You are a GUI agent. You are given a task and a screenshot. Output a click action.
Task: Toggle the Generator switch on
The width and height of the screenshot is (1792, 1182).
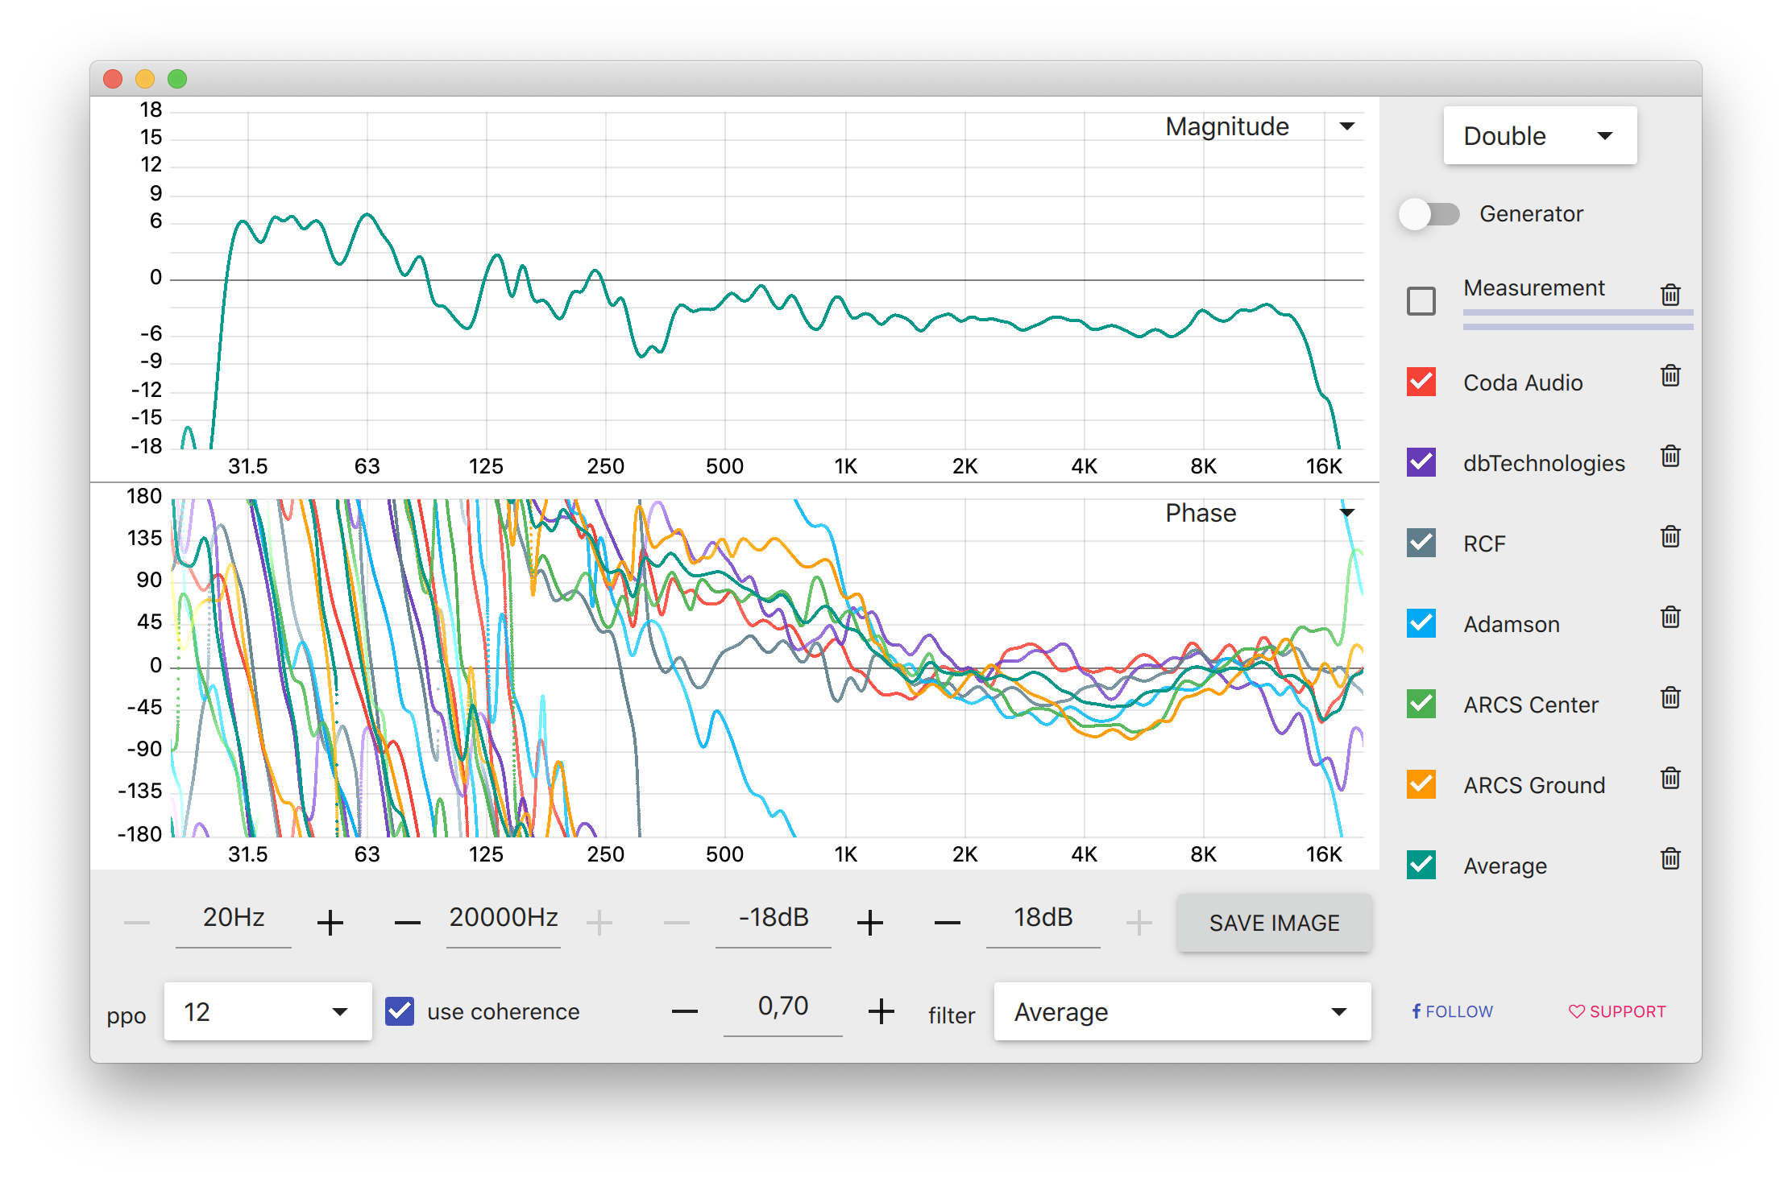(1429, 214)
